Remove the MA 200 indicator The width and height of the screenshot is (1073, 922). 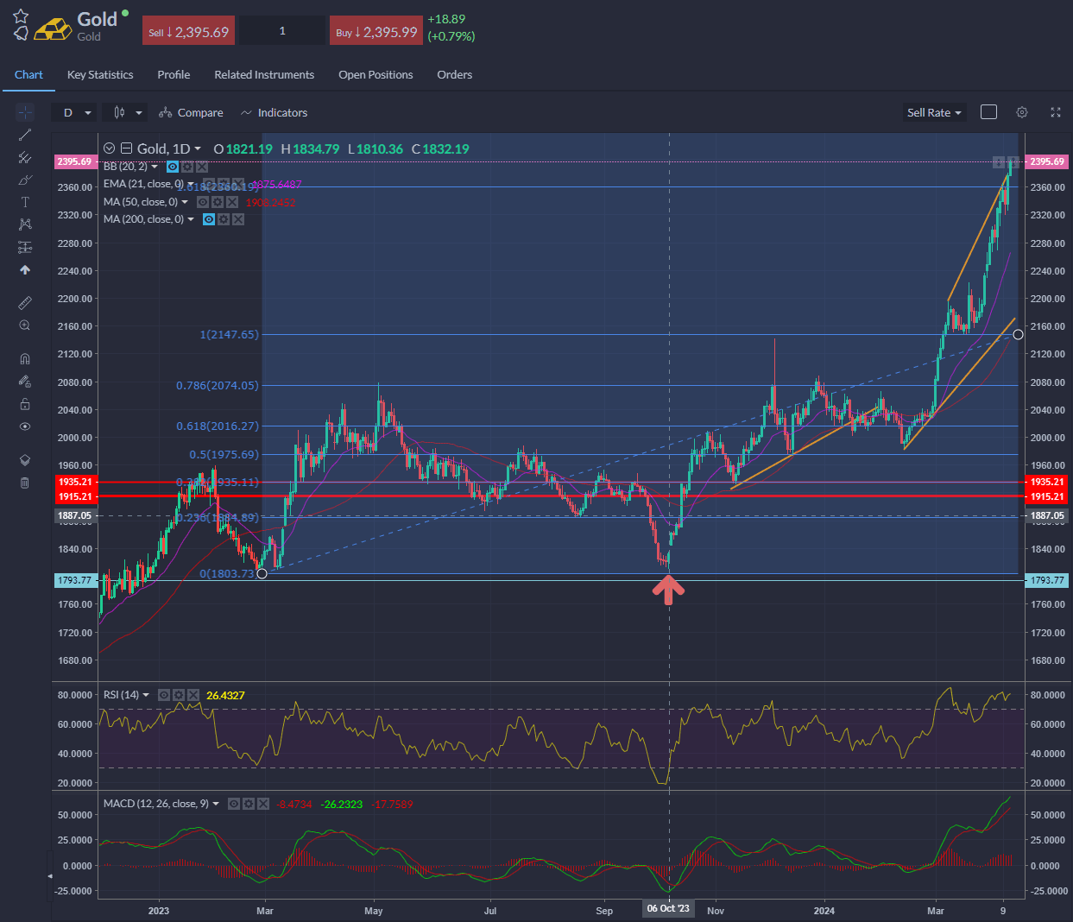click(x=238, y=219)
